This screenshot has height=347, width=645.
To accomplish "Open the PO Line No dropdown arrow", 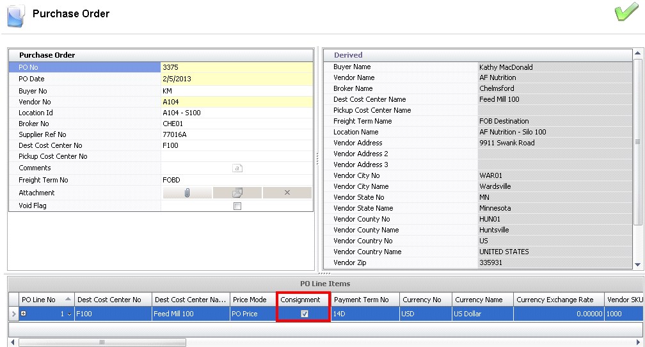I will [x=69, y=314].
